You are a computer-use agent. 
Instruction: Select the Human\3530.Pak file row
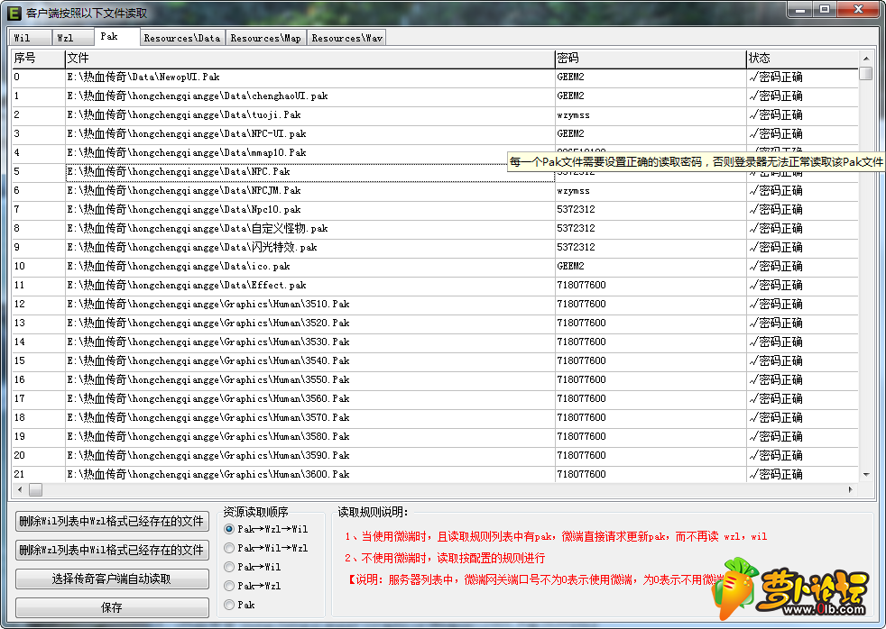[x=435, y=342]
